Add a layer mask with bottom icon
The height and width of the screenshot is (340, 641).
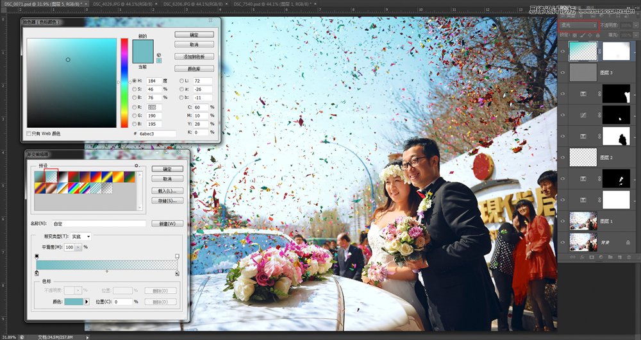point(592,257)
